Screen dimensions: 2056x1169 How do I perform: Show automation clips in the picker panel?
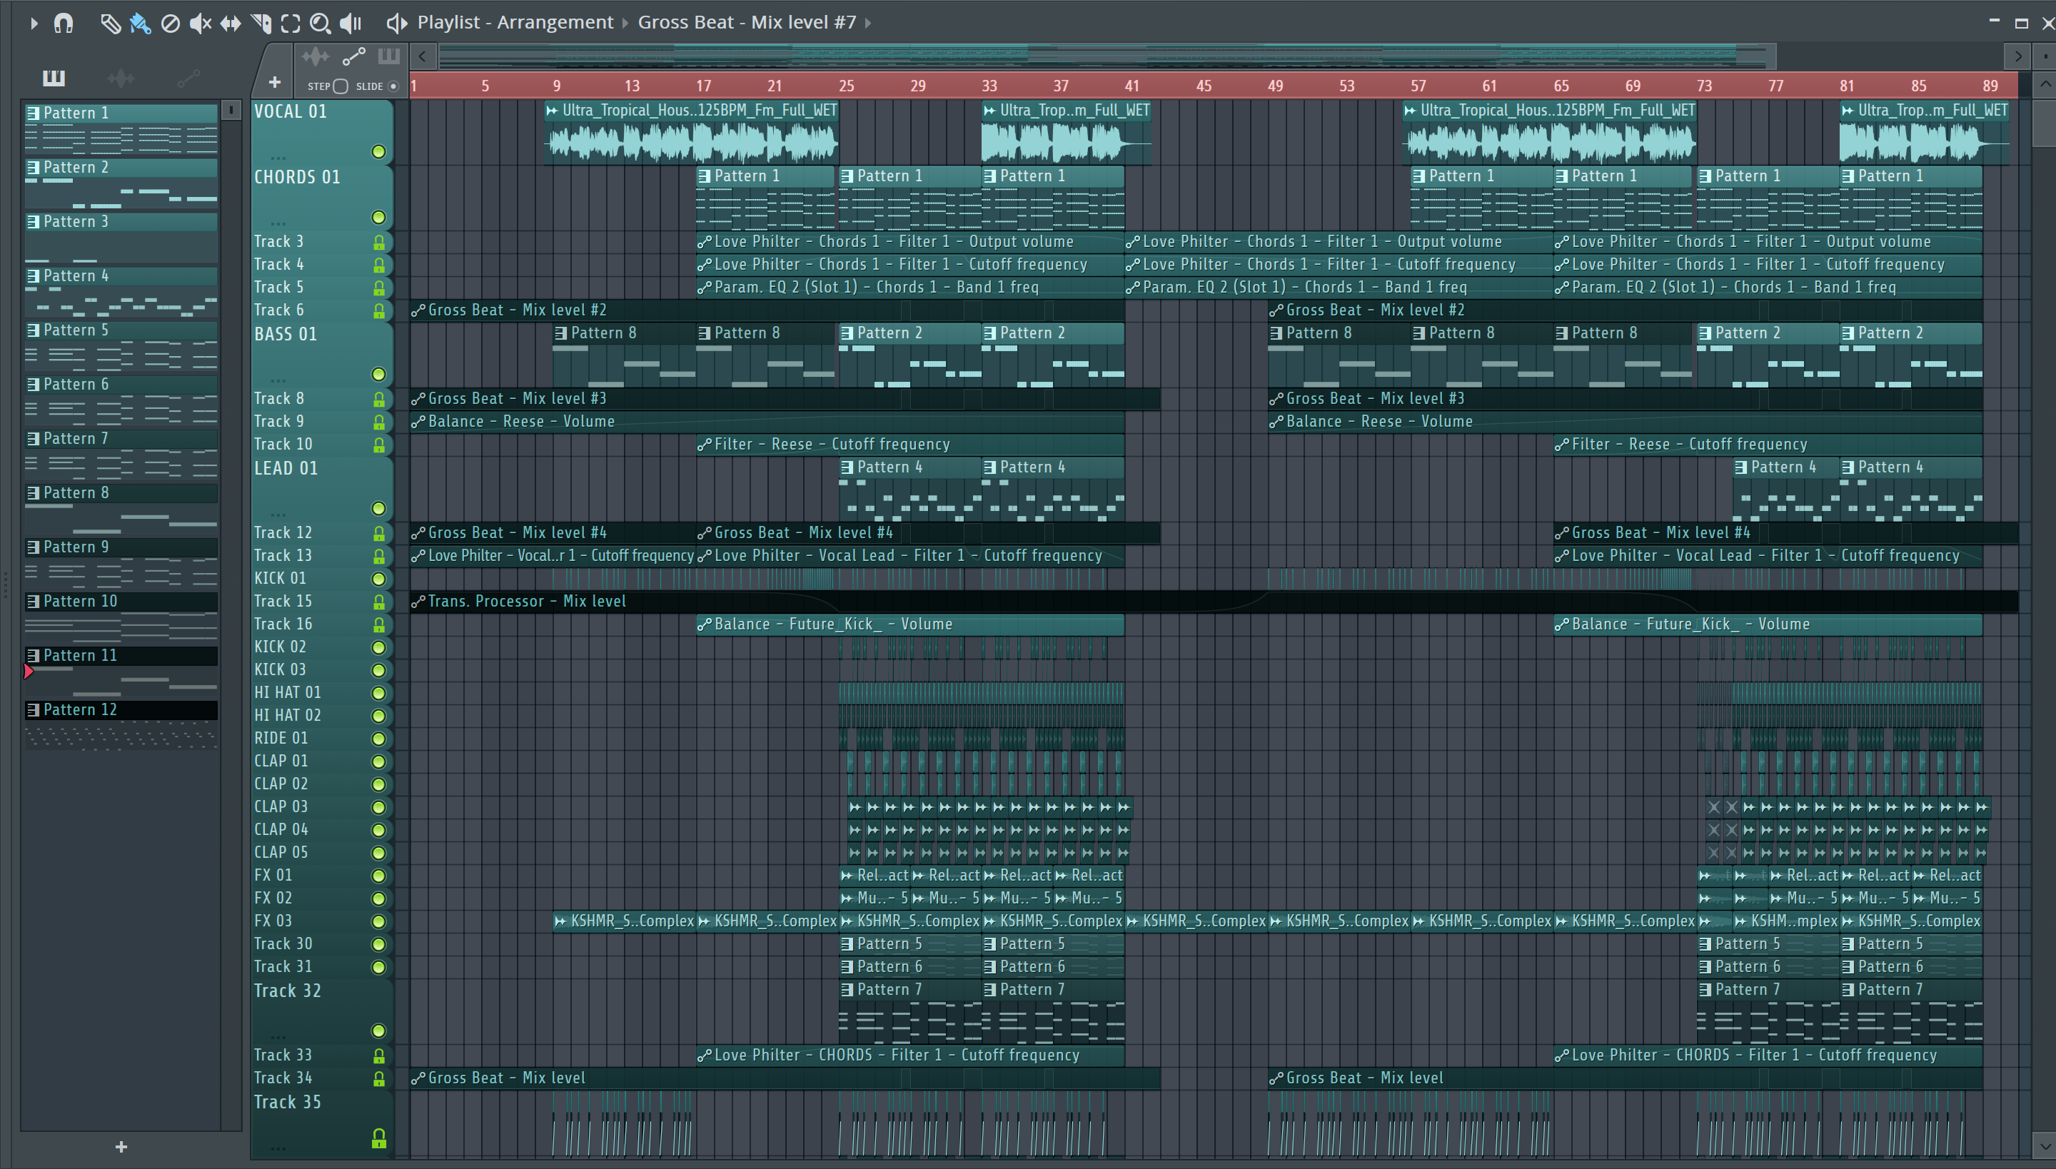pos(188,78)
